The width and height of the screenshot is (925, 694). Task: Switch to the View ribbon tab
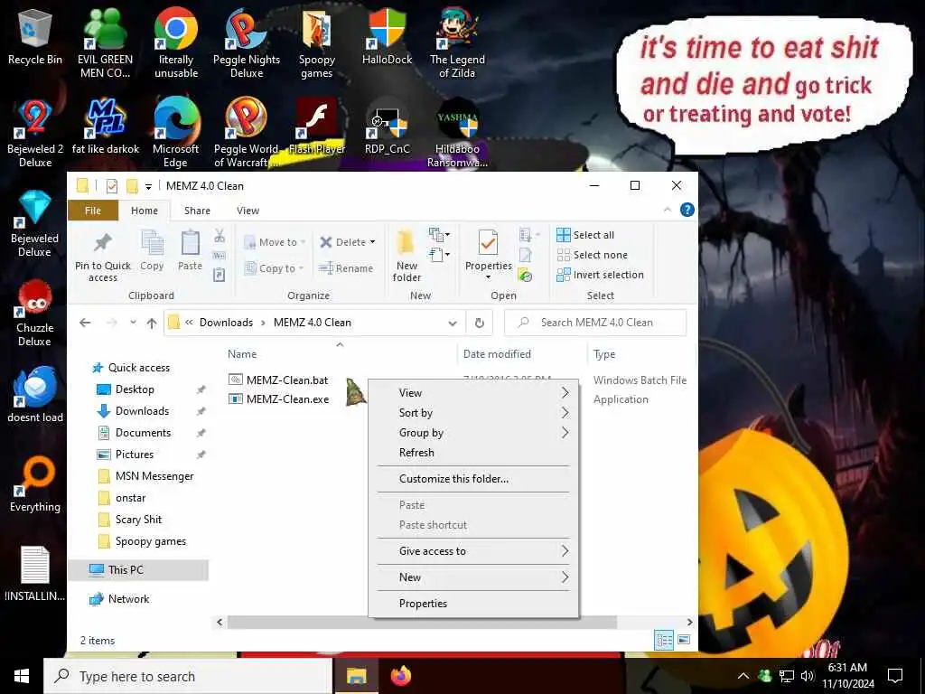click(x=248, y=211)
